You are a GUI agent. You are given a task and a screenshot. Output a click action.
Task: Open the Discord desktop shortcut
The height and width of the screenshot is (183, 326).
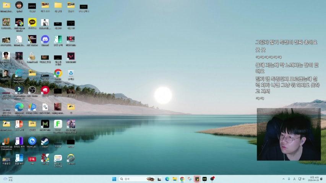[x=45, y=39]
